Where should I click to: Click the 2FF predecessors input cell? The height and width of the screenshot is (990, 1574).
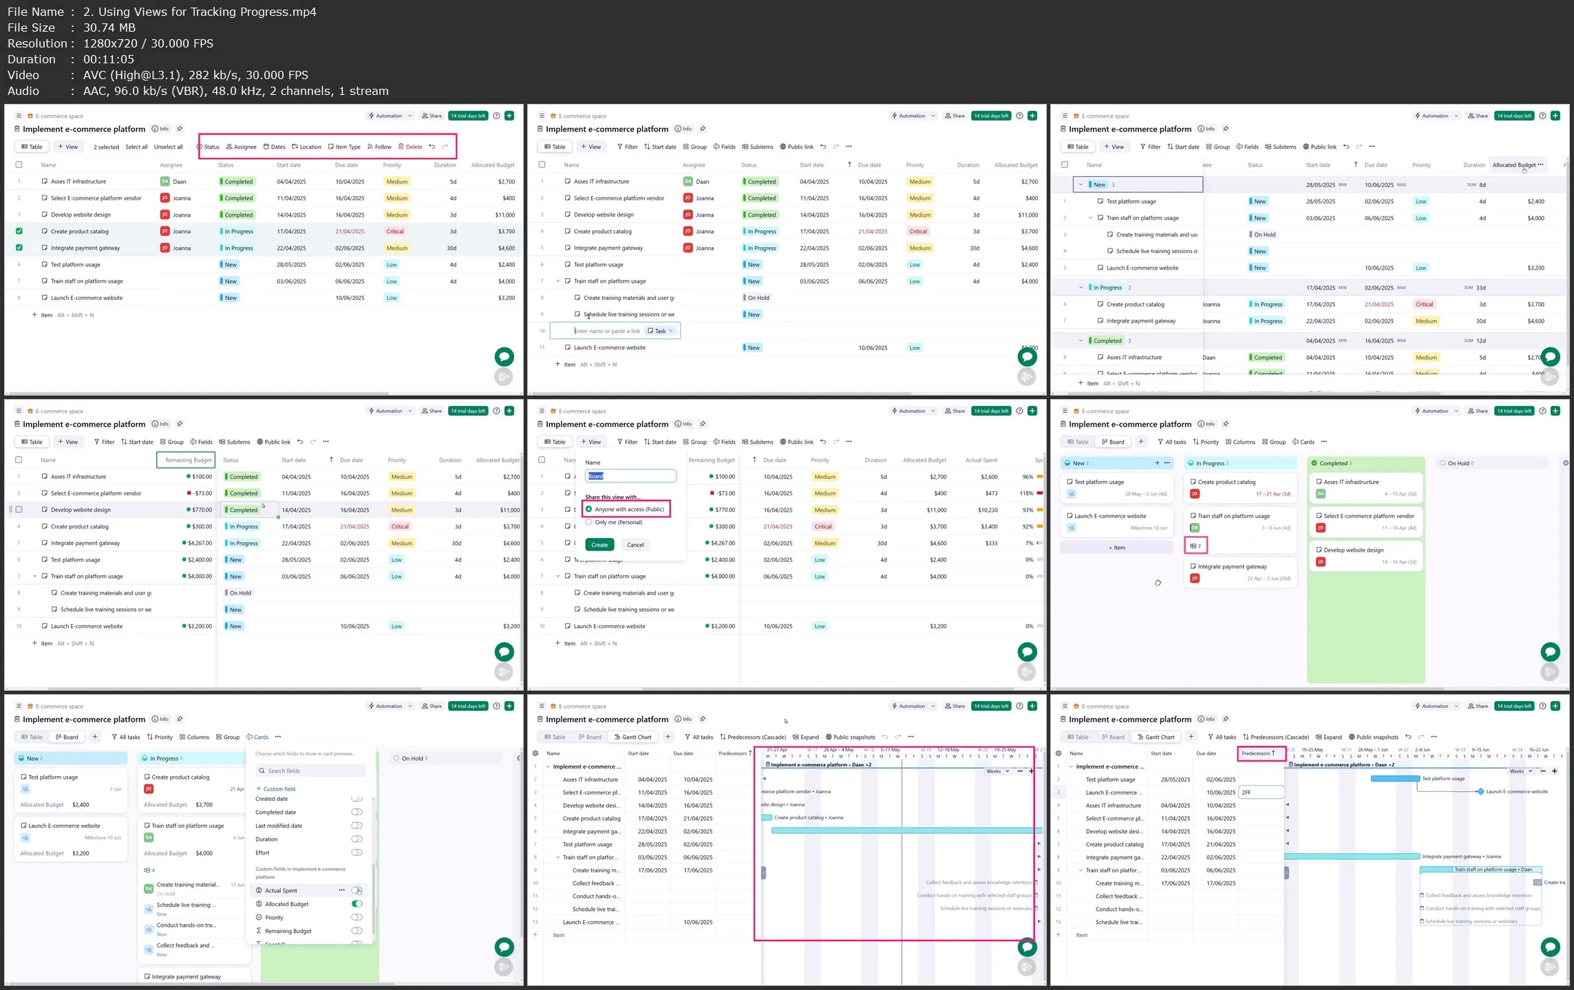[1261, 793]
